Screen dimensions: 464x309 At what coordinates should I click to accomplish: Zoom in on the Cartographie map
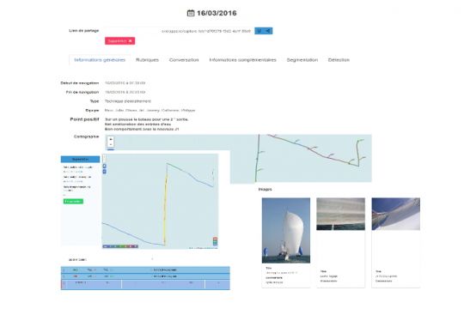(x=111, y=139)
